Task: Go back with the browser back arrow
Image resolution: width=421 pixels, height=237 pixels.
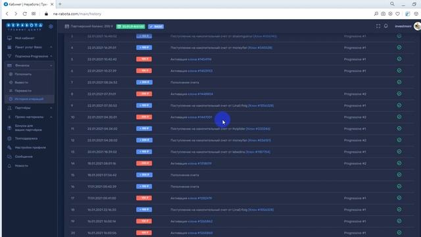Action: [x=7, y=14]
